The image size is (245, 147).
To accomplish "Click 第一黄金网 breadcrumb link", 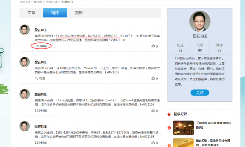I will pos(35,2).
